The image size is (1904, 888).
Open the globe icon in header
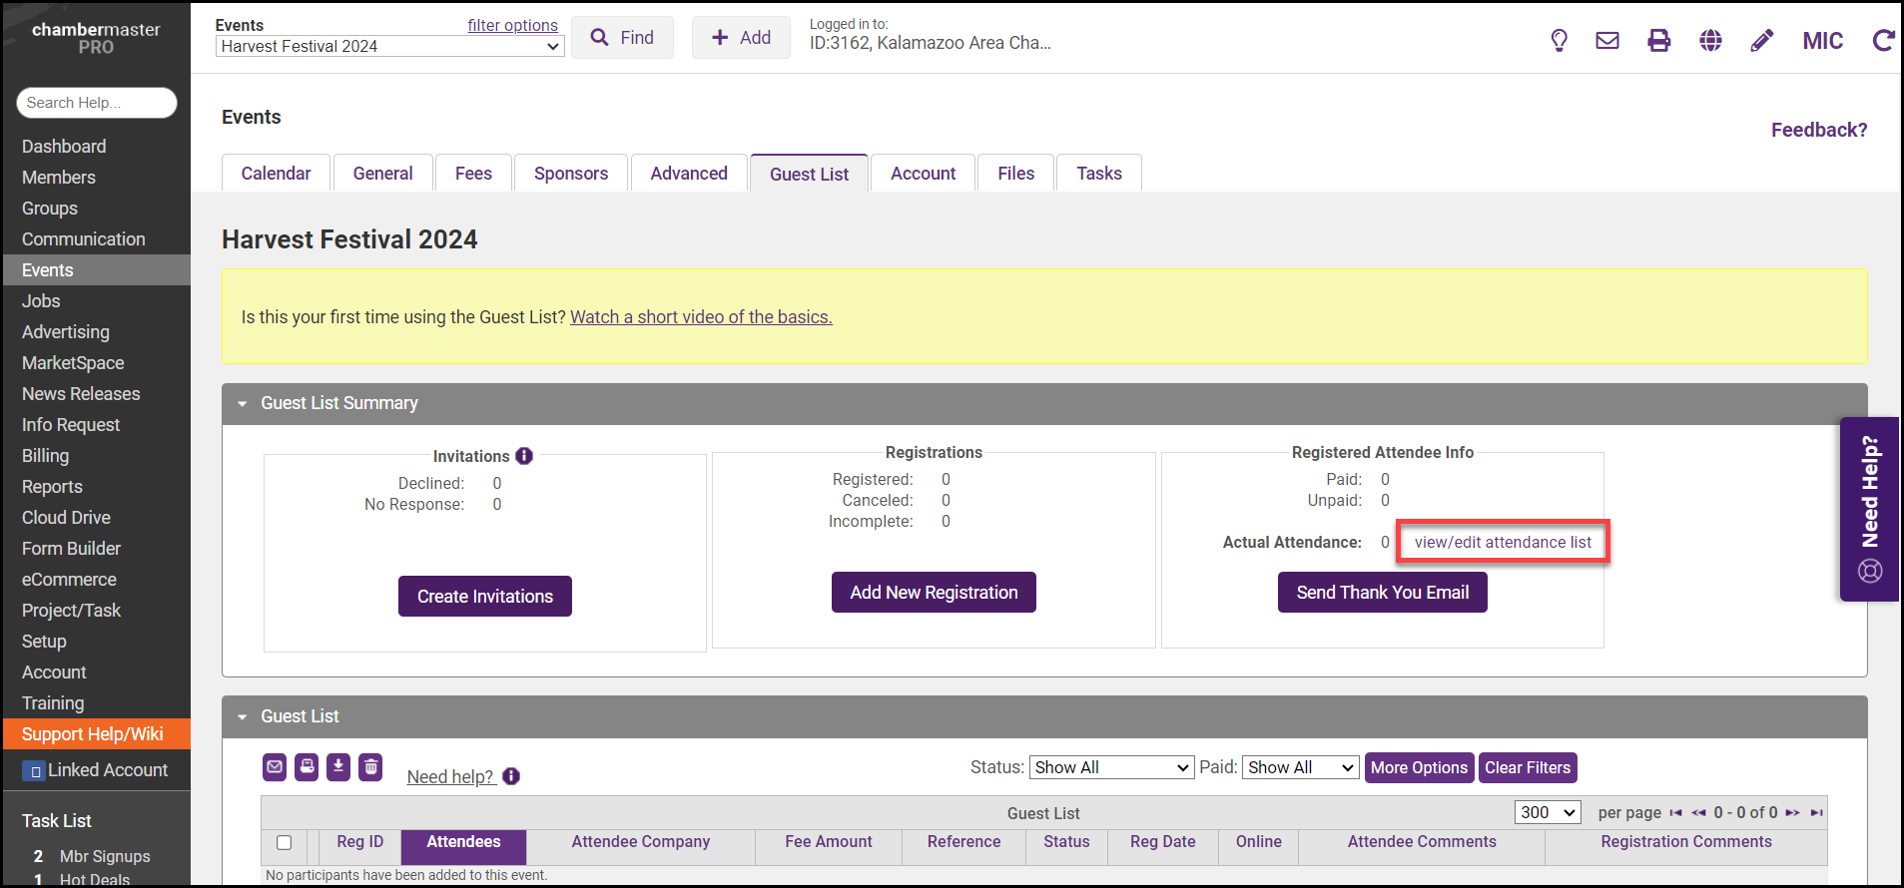pos(1710,41)
